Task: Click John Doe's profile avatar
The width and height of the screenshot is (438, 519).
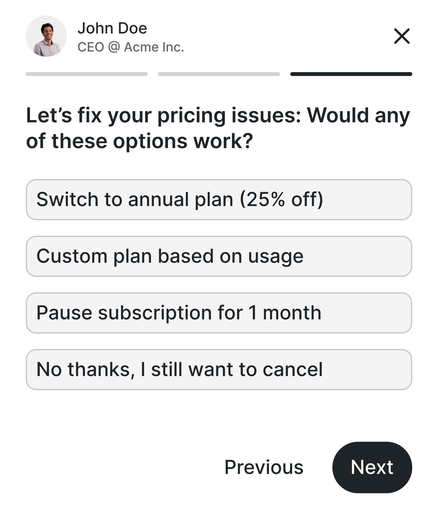Action: (46, 36)
